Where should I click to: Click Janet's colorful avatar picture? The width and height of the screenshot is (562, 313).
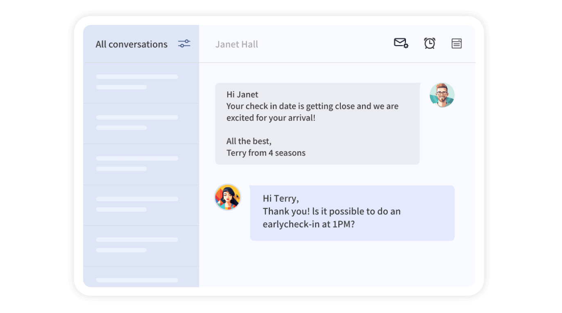click(228, 197)
